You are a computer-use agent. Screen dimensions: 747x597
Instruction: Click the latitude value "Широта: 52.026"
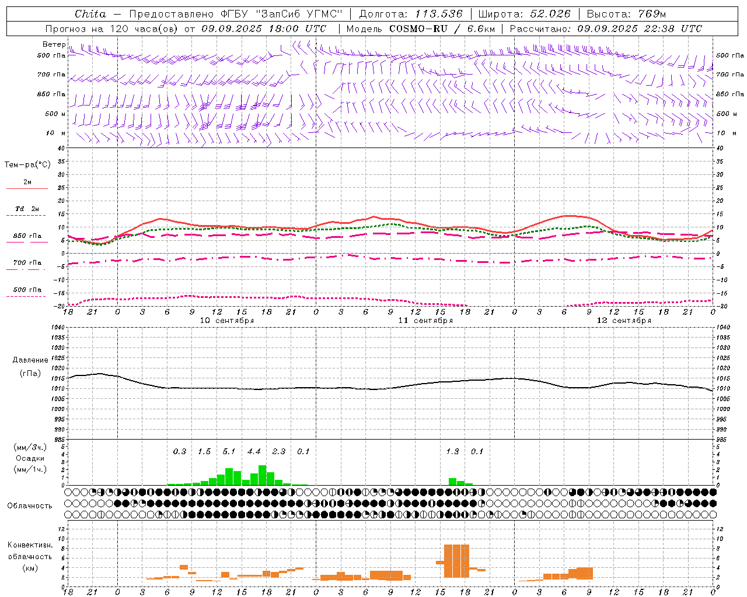coord(524,14)
